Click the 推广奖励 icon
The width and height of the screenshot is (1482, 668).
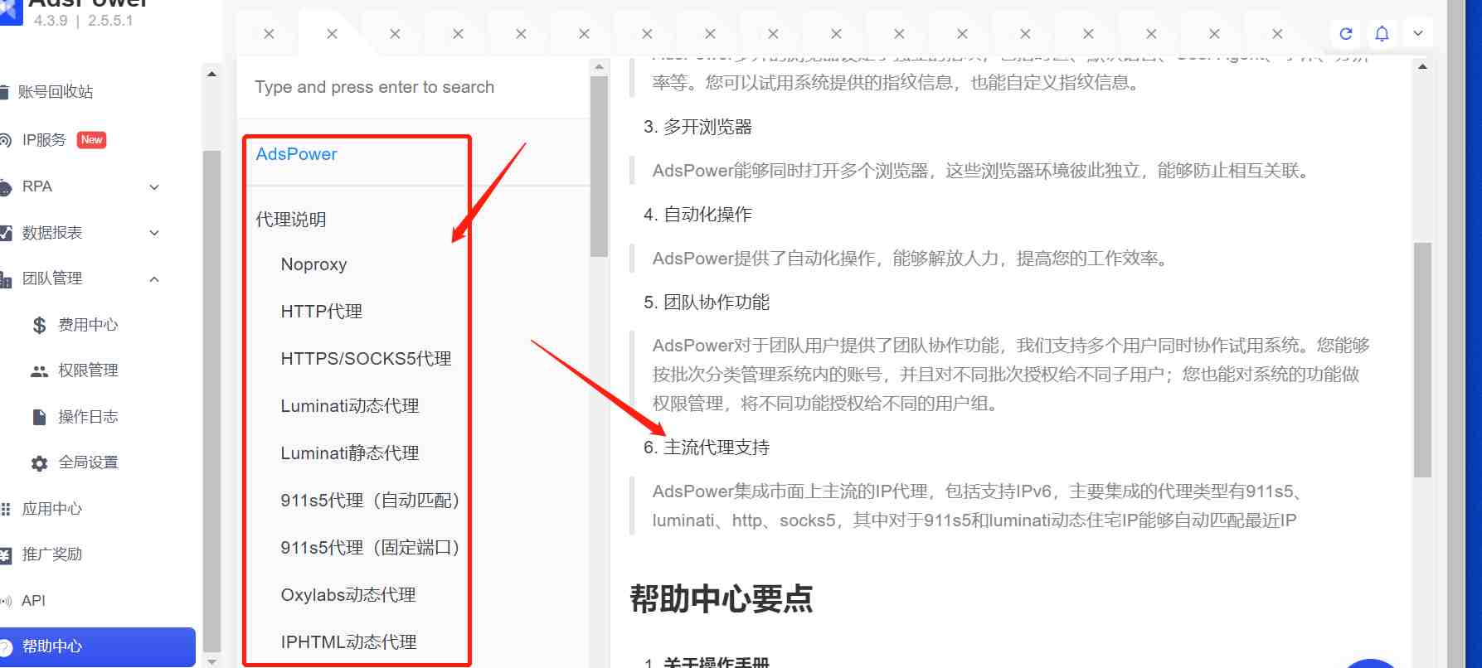(5, 555)
